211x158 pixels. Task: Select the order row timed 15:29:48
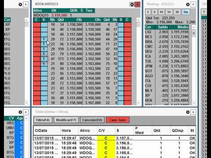click(115, 143)
